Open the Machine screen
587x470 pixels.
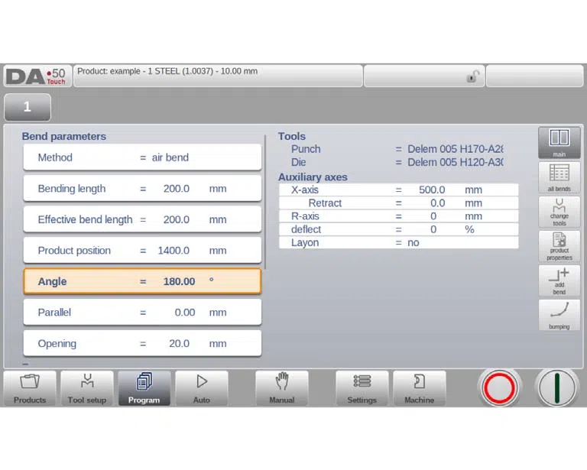tap(420, 388)
